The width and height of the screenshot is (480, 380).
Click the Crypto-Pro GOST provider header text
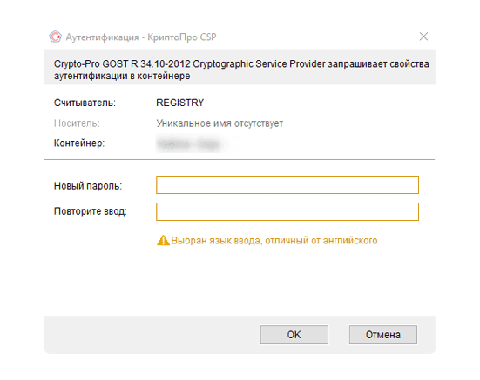[241, 64]
